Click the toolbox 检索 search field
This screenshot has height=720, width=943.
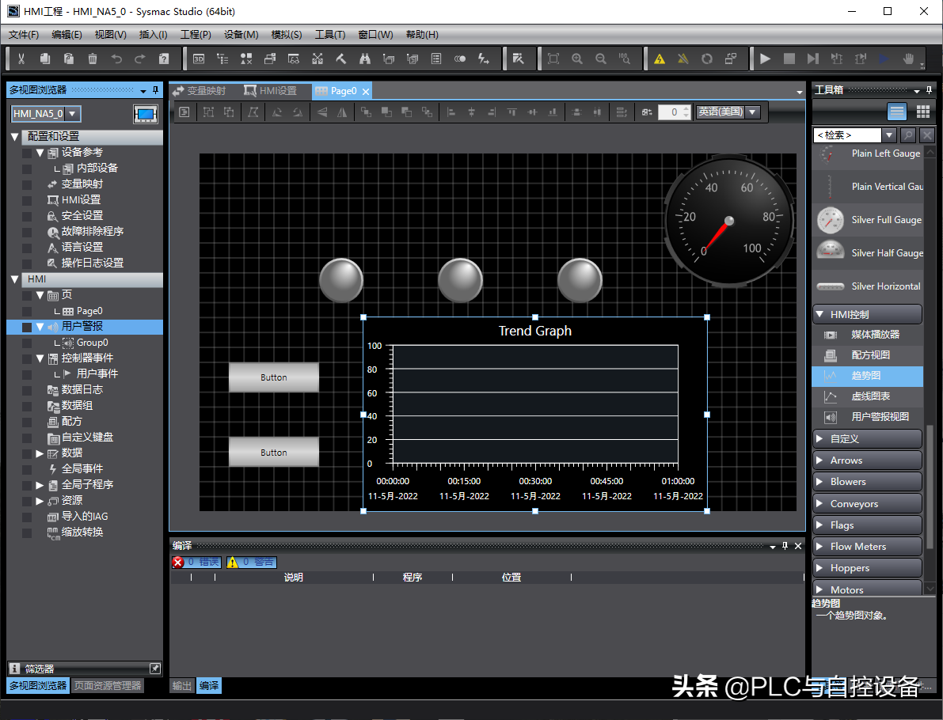pos(846,135)
